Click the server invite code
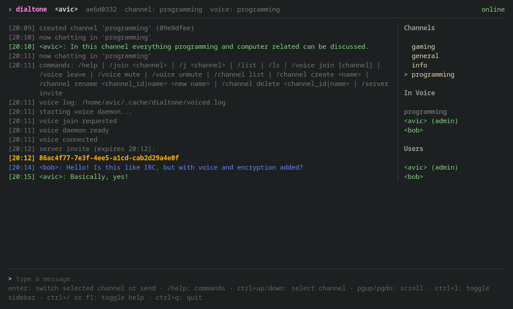This screenshot has height=309, width=513. 109,158
